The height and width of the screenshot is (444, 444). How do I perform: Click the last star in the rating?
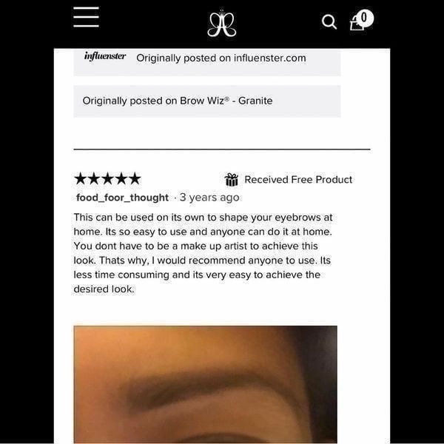point(135,178)
